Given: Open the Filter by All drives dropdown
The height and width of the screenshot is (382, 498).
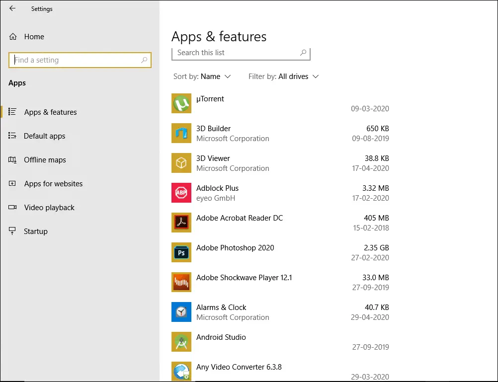Looking at the screenshot, I should pos(283,76).
